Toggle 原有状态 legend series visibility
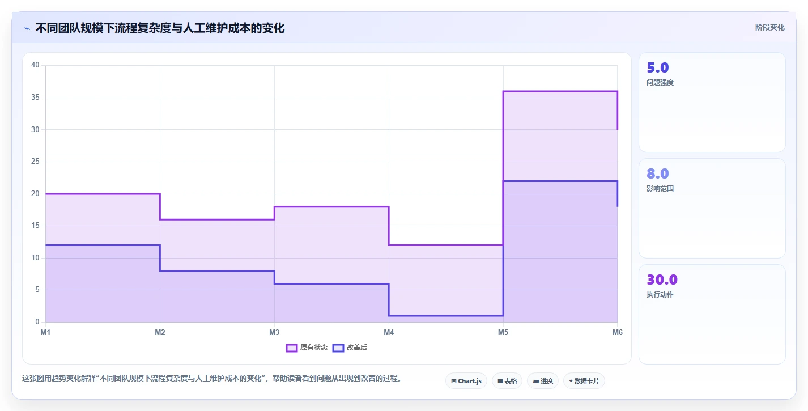 coord(307,348)
